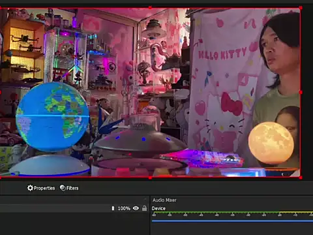This screenshot has height=235, width=313.
Task: Click the Device audio source label
Action: (x=158, y=208)
